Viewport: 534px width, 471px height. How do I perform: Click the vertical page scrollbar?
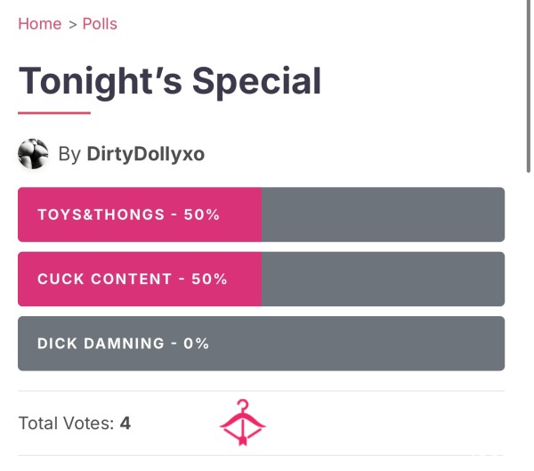click(528, 87)
